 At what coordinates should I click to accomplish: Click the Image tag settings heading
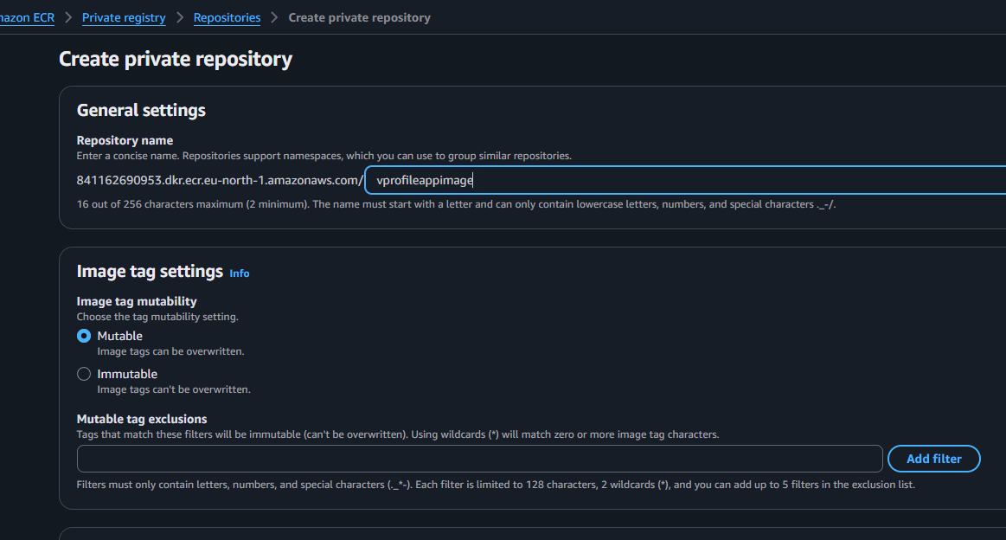point(151,271)
